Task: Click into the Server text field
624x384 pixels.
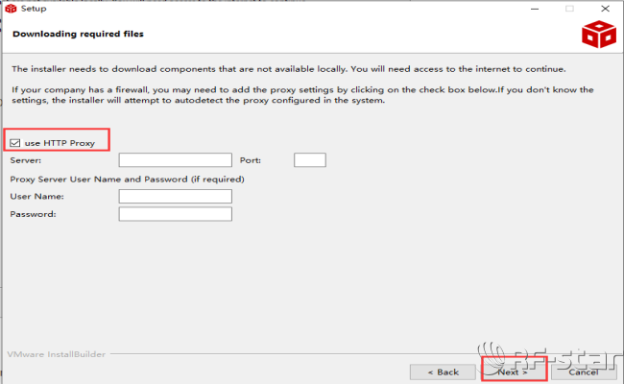Action: click(x=175, y=160)
